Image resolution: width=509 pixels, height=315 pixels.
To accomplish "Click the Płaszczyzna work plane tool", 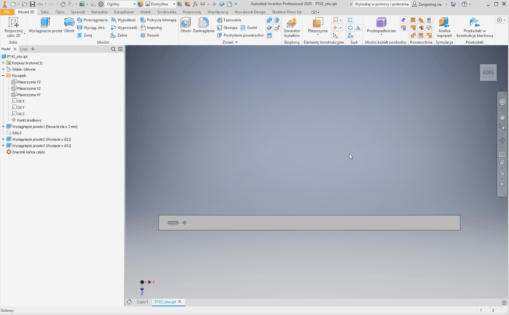I will 318,25.
